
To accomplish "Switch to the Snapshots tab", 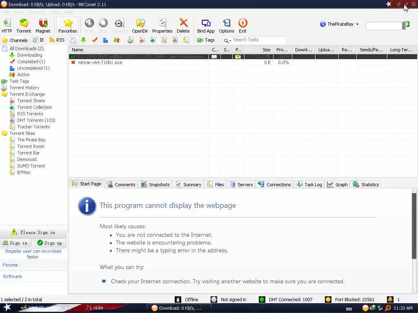I will (156, 185).
